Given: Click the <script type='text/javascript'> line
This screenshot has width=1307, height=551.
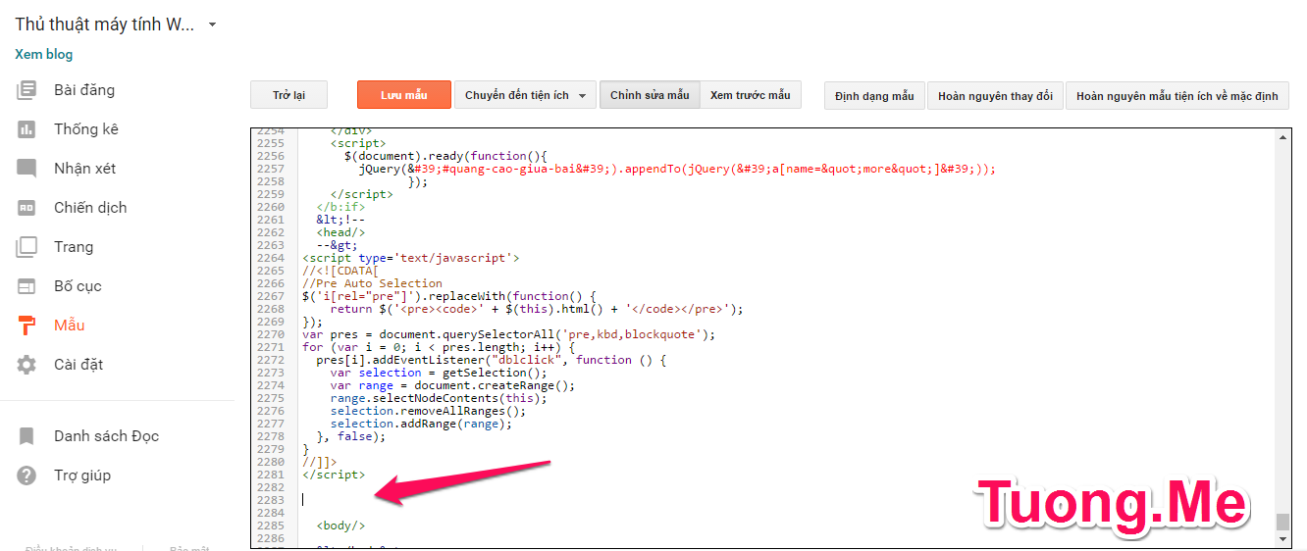Looking at the screenshot, I should (410, 258).
